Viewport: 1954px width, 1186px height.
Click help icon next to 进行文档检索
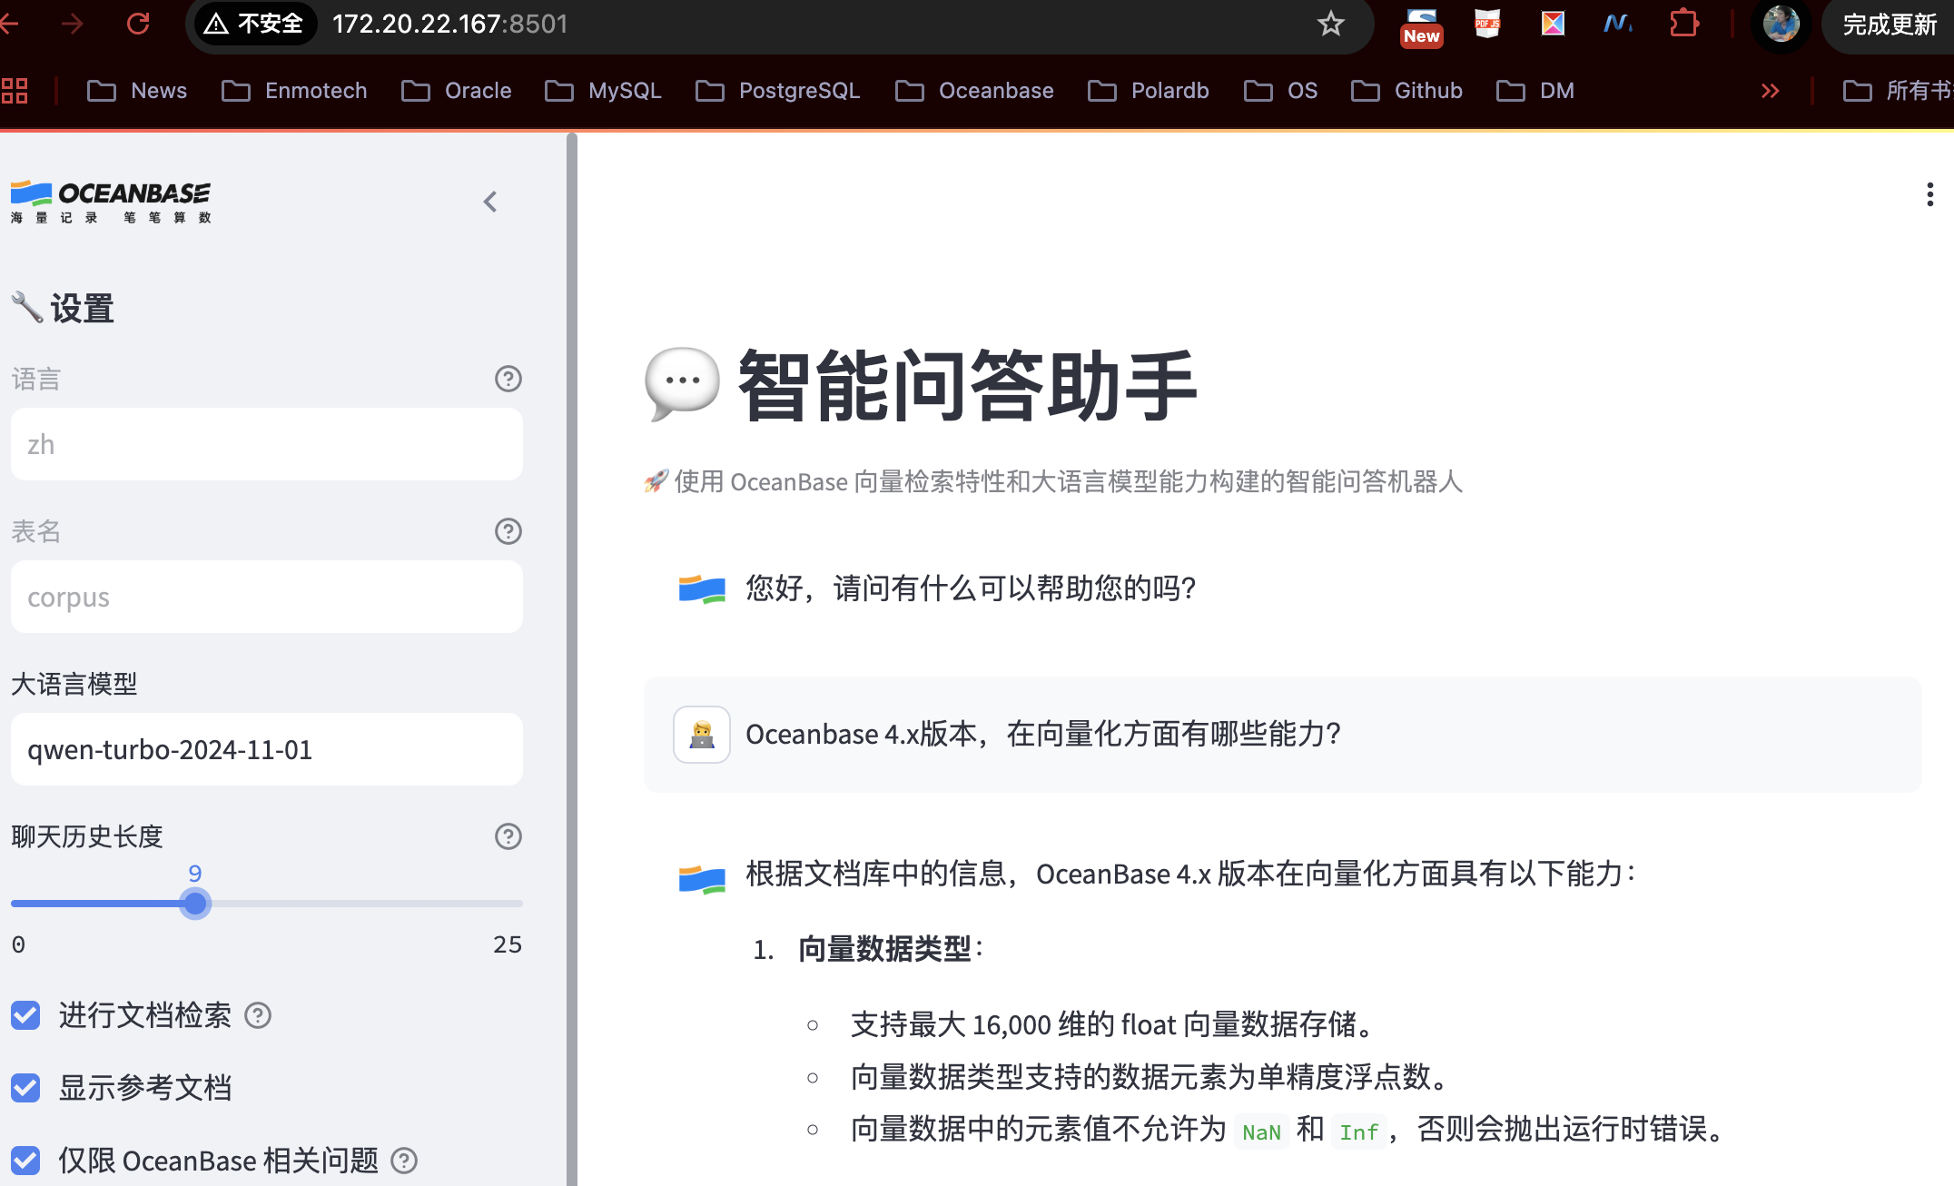(258, 1015)
